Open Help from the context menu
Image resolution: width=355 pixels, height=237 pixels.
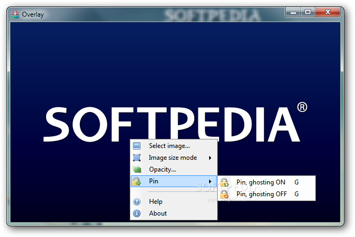174,202
